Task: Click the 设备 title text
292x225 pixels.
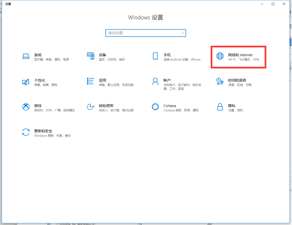Action: coord(102,55)
